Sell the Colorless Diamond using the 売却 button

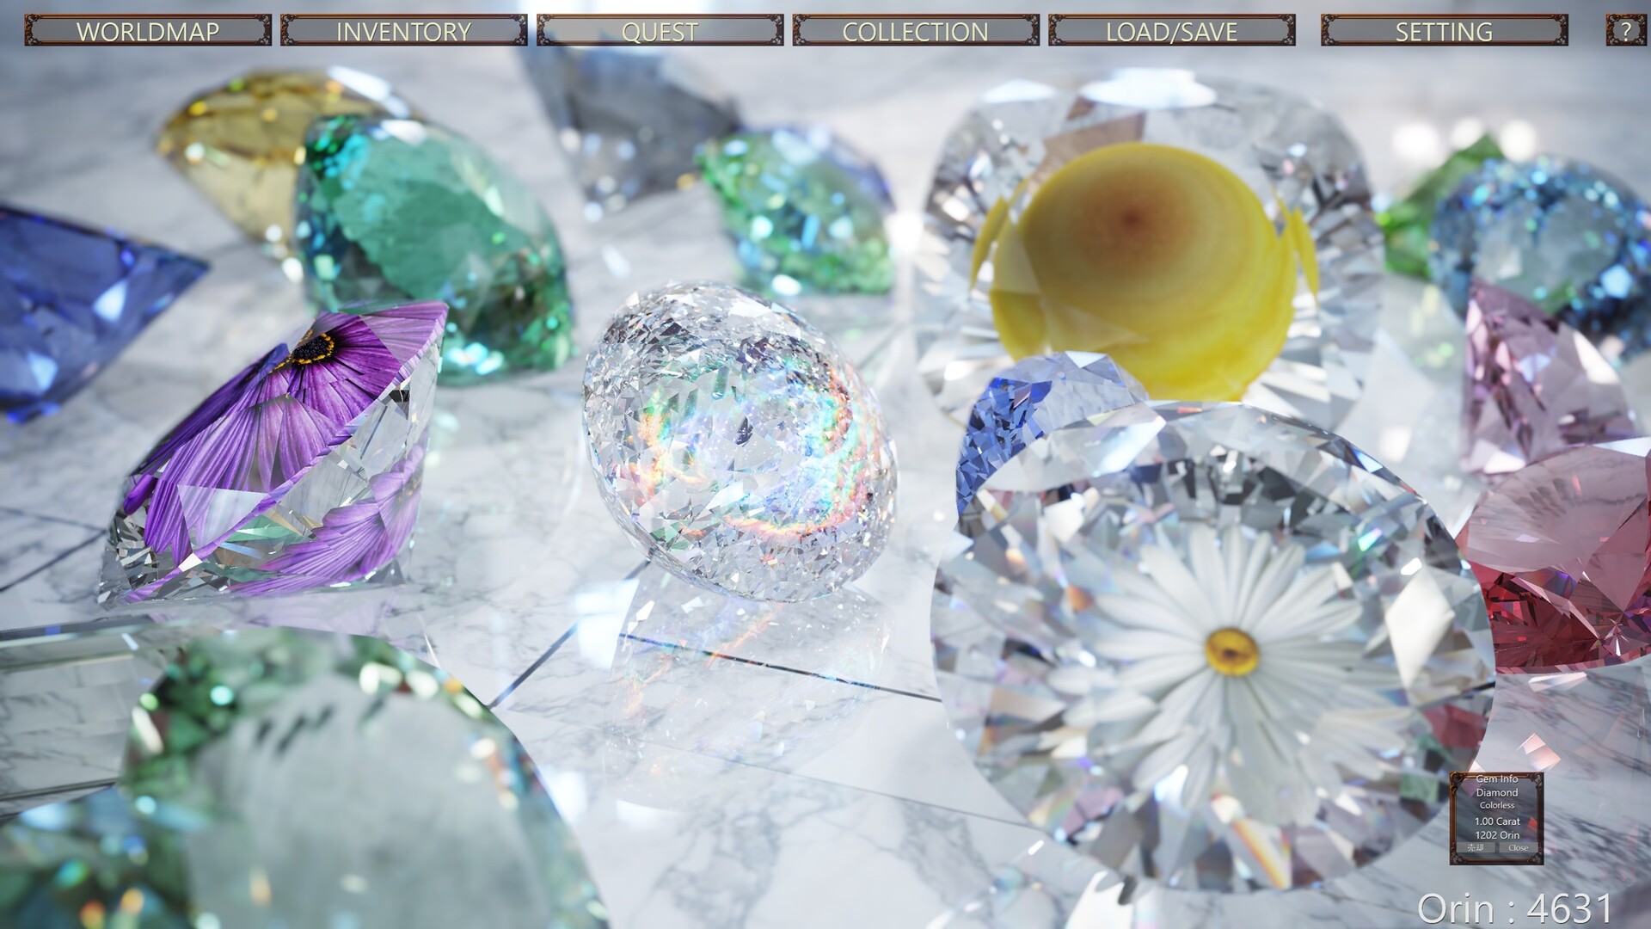click(x=1475, y=847)
